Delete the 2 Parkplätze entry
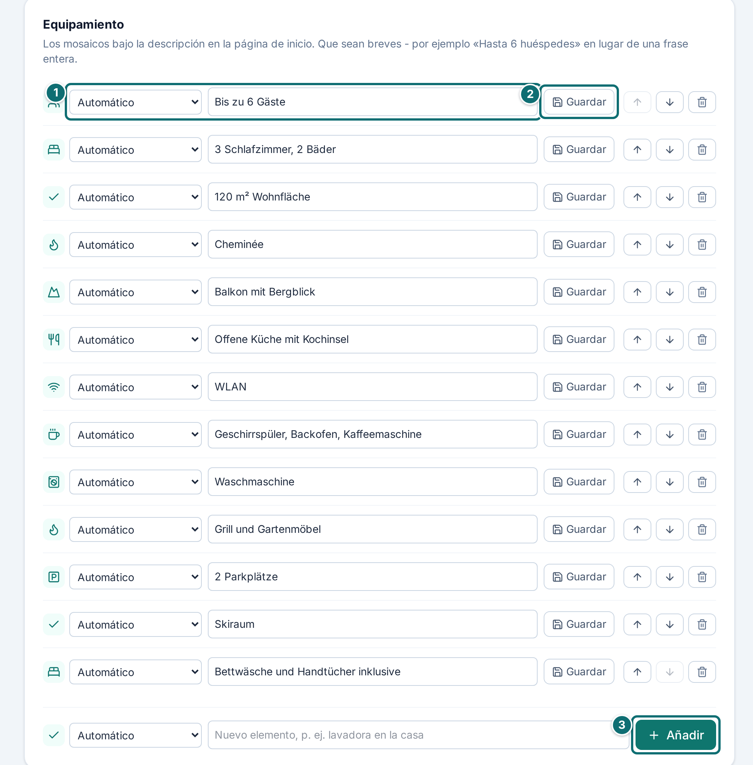 [701, 577]
